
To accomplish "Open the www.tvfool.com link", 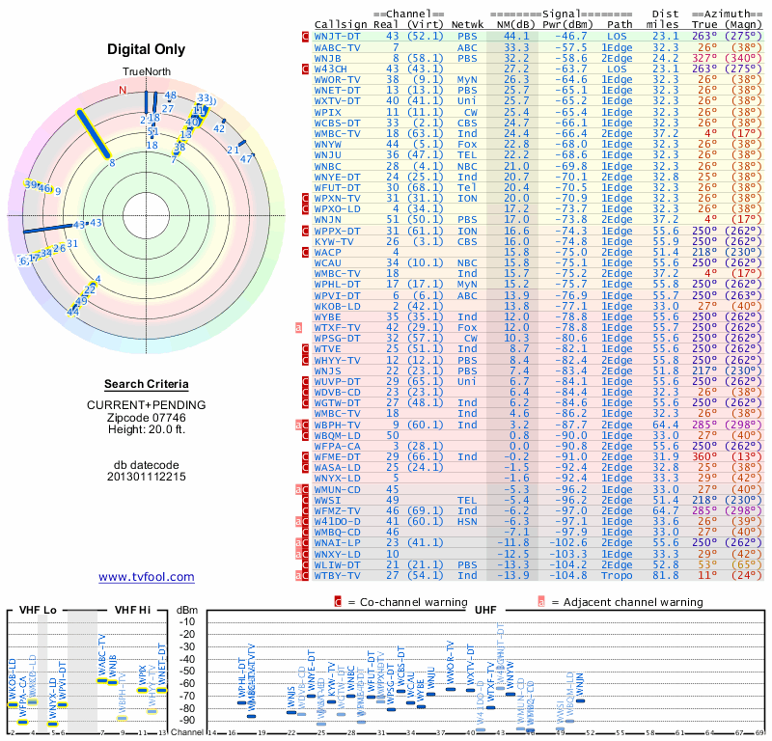I will [147, 577].
